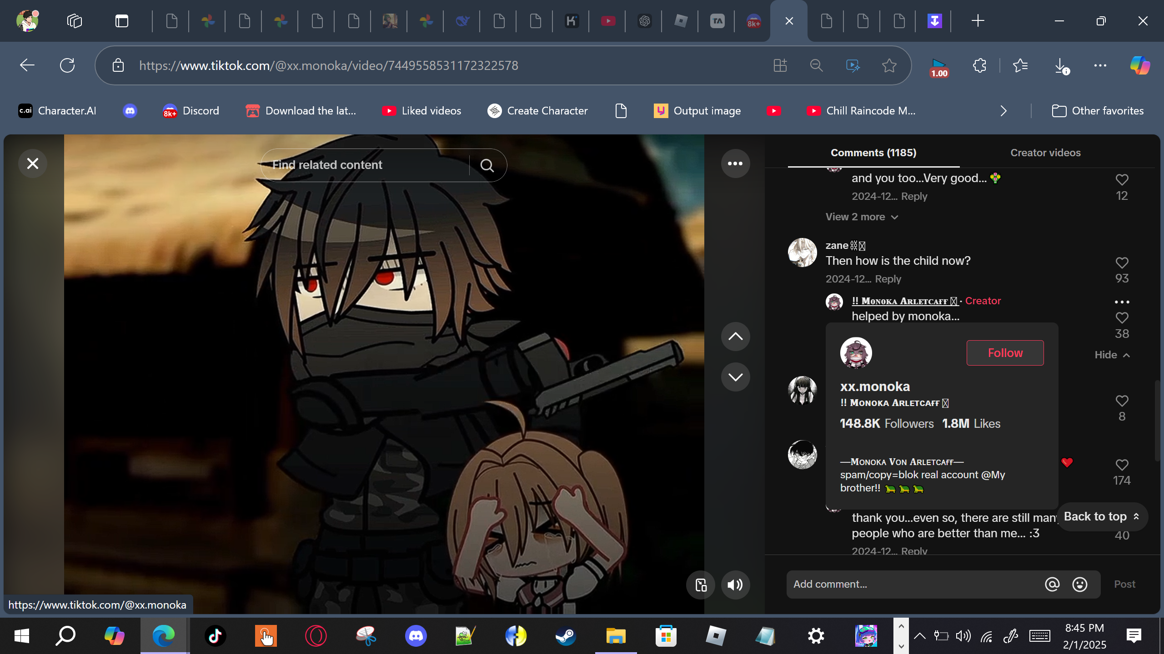The height and width of the screenshot is (654, 1164).
Task: Follow xx.monoka from the profile card
Action: pyautogui.click(x=1005, y=353)
